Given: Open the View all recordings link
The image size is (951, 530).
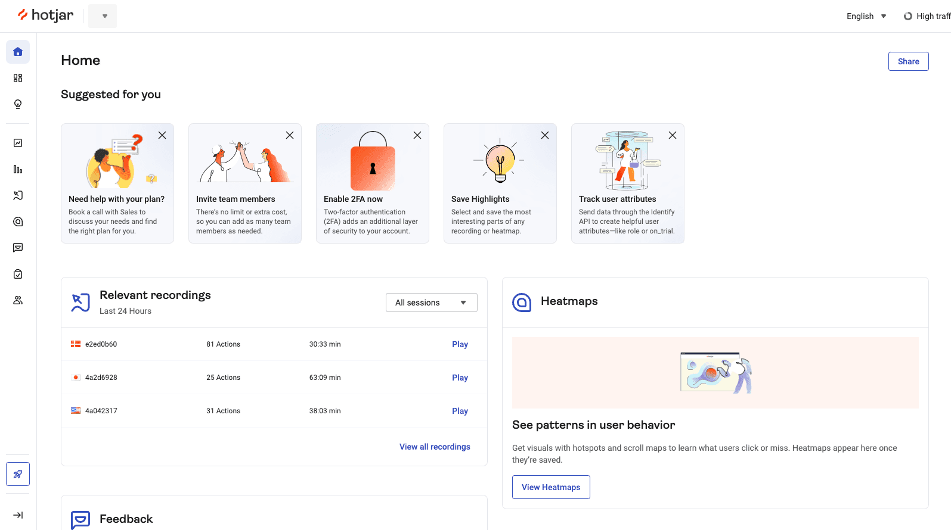Looking at the screenshot, I should 435,447.
